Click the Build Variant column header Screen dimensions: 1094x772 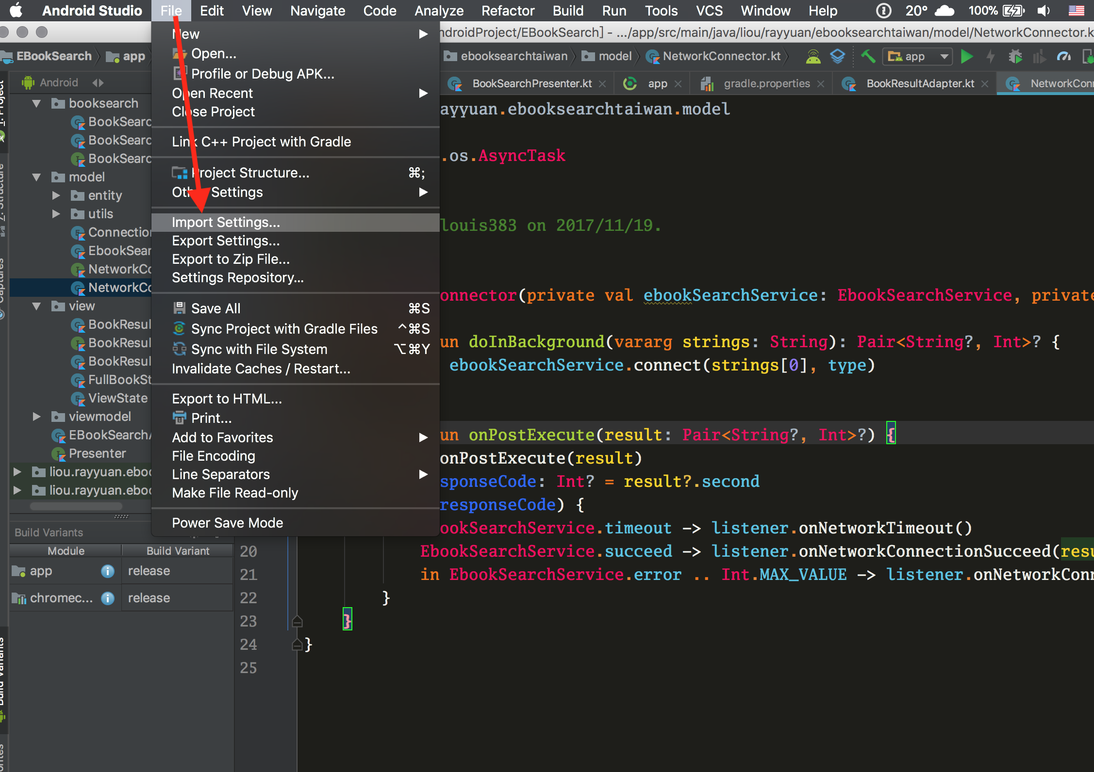coord(178,551)
